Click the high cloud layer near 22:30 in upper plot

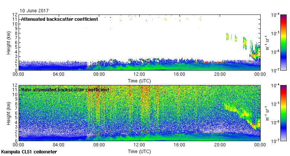[245, 43]
